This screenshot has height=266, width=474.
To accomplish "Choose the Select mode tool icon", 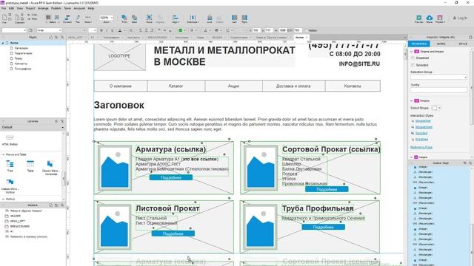I will click(x=48, y=18).
